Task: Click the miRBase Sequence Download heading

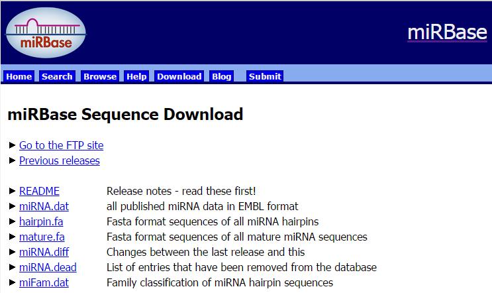Action: tap(125, 114)
